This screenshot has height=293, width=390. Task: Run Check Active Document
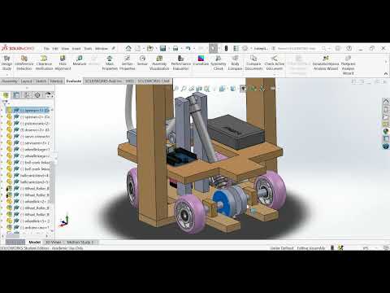click(275, 63)
